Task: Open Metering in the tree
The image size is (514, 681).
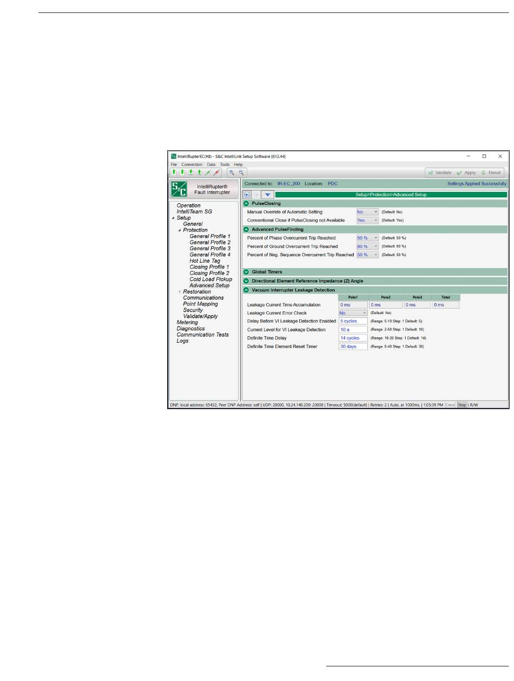Action: [187, 323]
